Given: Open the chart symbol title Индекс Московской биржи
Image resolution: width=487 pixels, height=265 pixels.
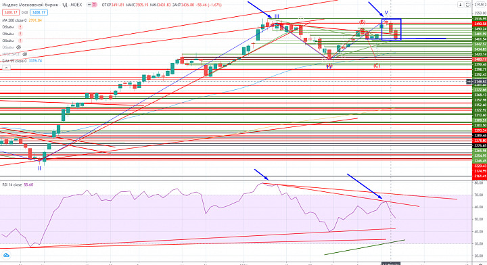Looking at the screenshot, I should coord(42,5).
